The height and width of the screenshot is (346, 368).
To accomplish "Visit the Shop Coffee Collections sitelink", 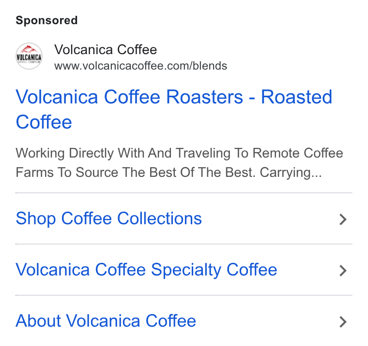I will [x=108, y=219].
